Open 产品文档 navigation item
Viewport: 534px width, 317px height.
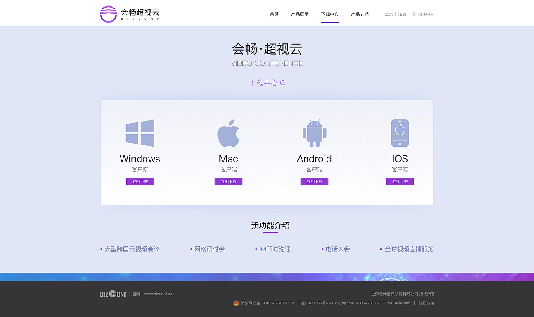pyautogui.click(x=360, y=14)
